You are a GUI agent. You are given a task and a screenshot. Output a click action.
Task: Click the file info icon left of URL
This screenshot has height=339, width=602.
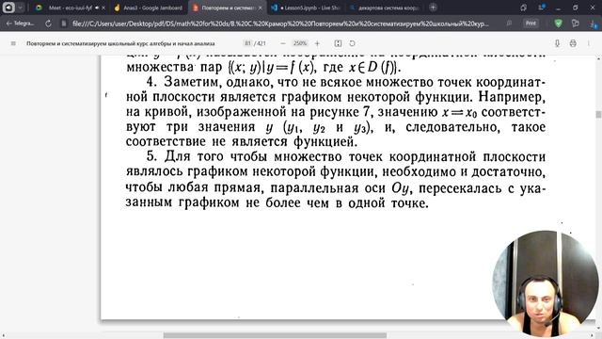pyautogui.click(x=64, y=24)
